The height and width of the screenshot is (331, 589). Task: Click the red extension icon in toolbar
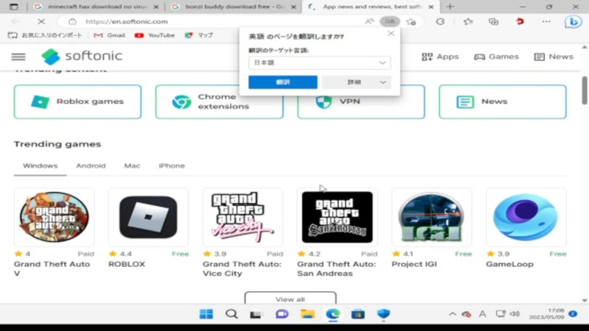tap(520, 21)
